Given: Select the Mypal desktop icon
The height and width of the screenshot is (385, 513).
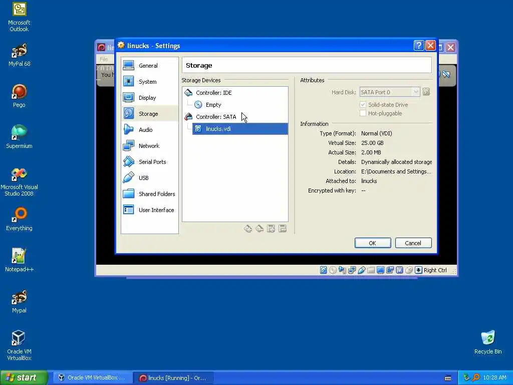Looking at the screenshot, I should tap(19, 301).
